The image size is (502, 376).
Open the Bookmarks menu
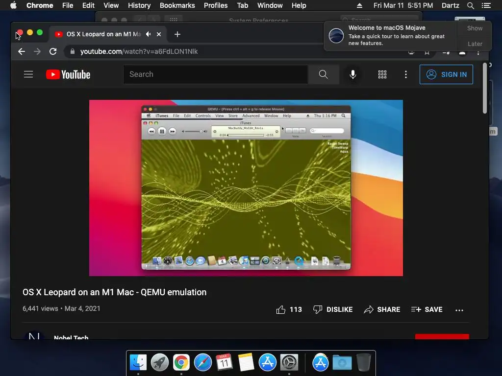(x=177, y=5)
